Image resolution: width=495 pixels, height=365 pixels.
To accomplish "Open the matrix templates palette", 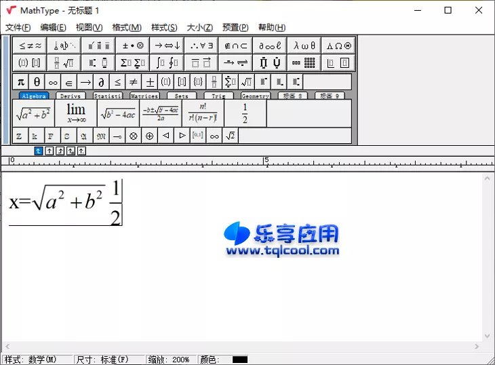I will [x=304, y=62].
